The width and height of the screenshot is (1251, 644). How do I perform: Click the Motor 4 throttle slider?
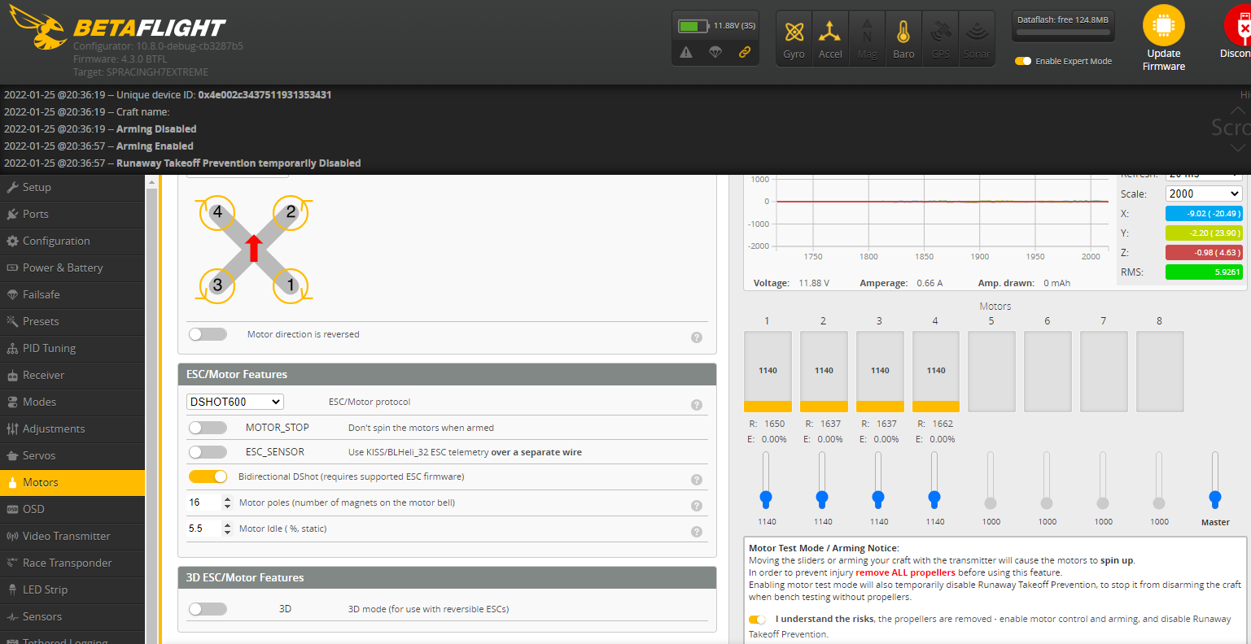pyautogui.click(x=934, y=481)
